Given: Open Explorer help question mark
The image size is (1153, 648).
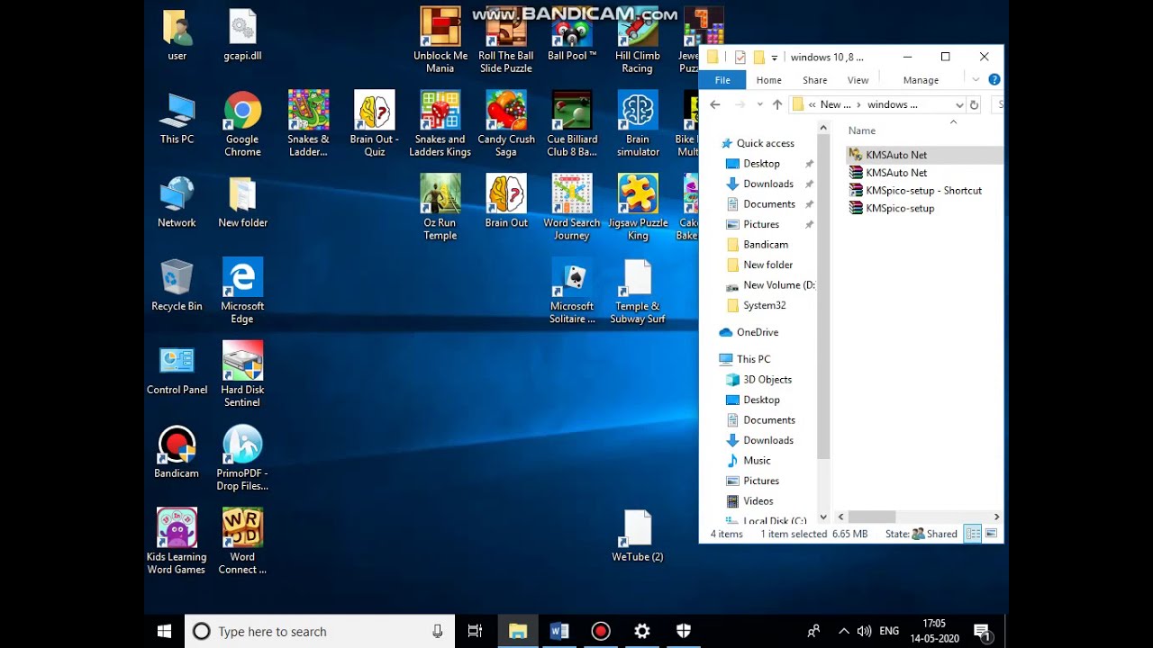Looking at the screenshot, I should pos(994,79).
